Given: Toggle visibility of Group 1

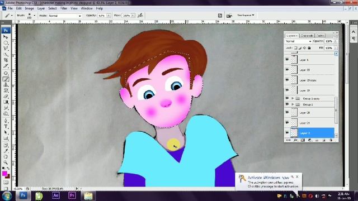Looking at the screenshot, I should point(287,104).
